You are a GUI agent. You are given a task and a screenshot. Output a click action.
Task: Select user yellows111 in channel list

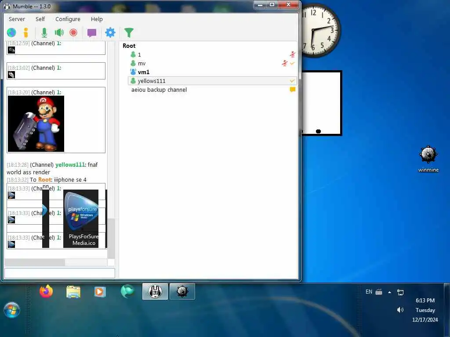pos(212,81)
